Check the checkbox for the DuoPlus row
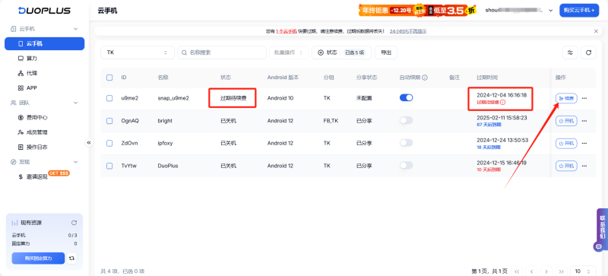 coord(109,166)
